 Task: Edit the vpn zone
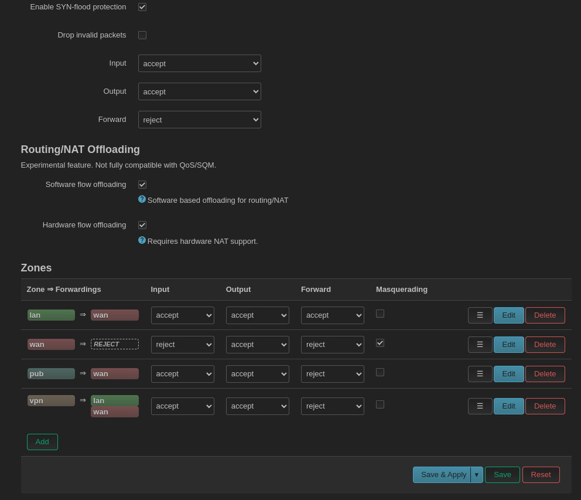click(x=508, y=406)
